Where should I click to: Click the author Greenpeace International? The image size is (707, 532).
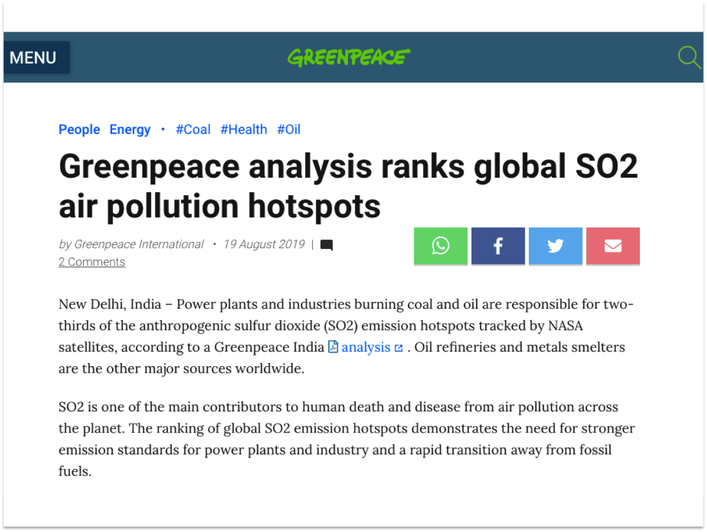pyautogui.click(x=139, y=244)
